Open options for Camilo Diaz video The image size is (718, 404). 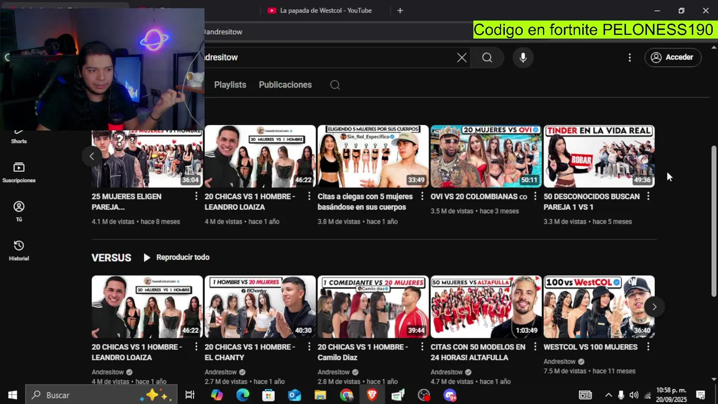422,347
